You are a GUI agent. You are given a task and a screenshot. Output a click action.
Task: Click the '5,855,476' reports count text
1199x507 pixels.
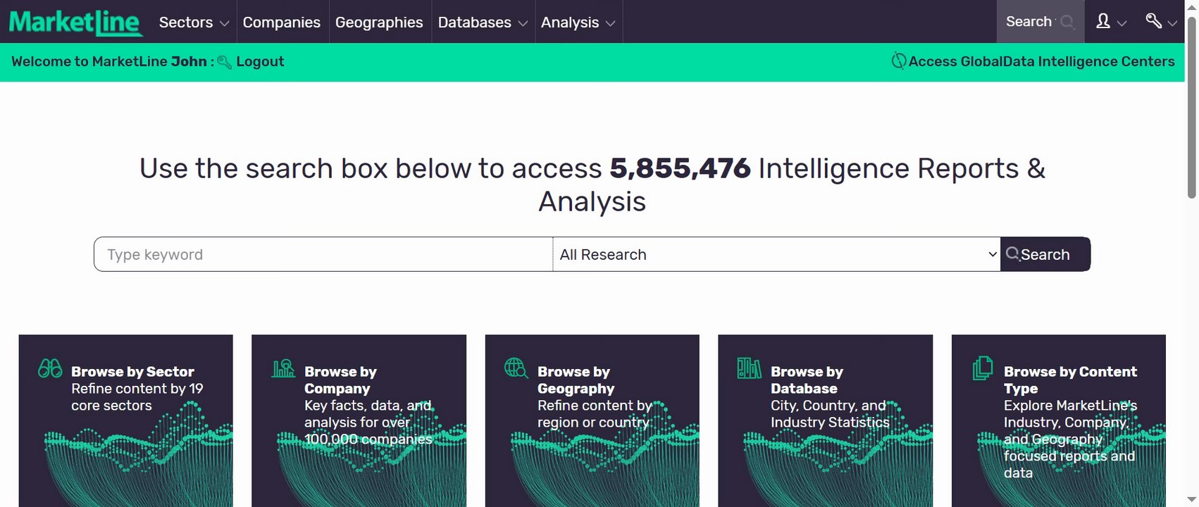[x=680, y=168]
